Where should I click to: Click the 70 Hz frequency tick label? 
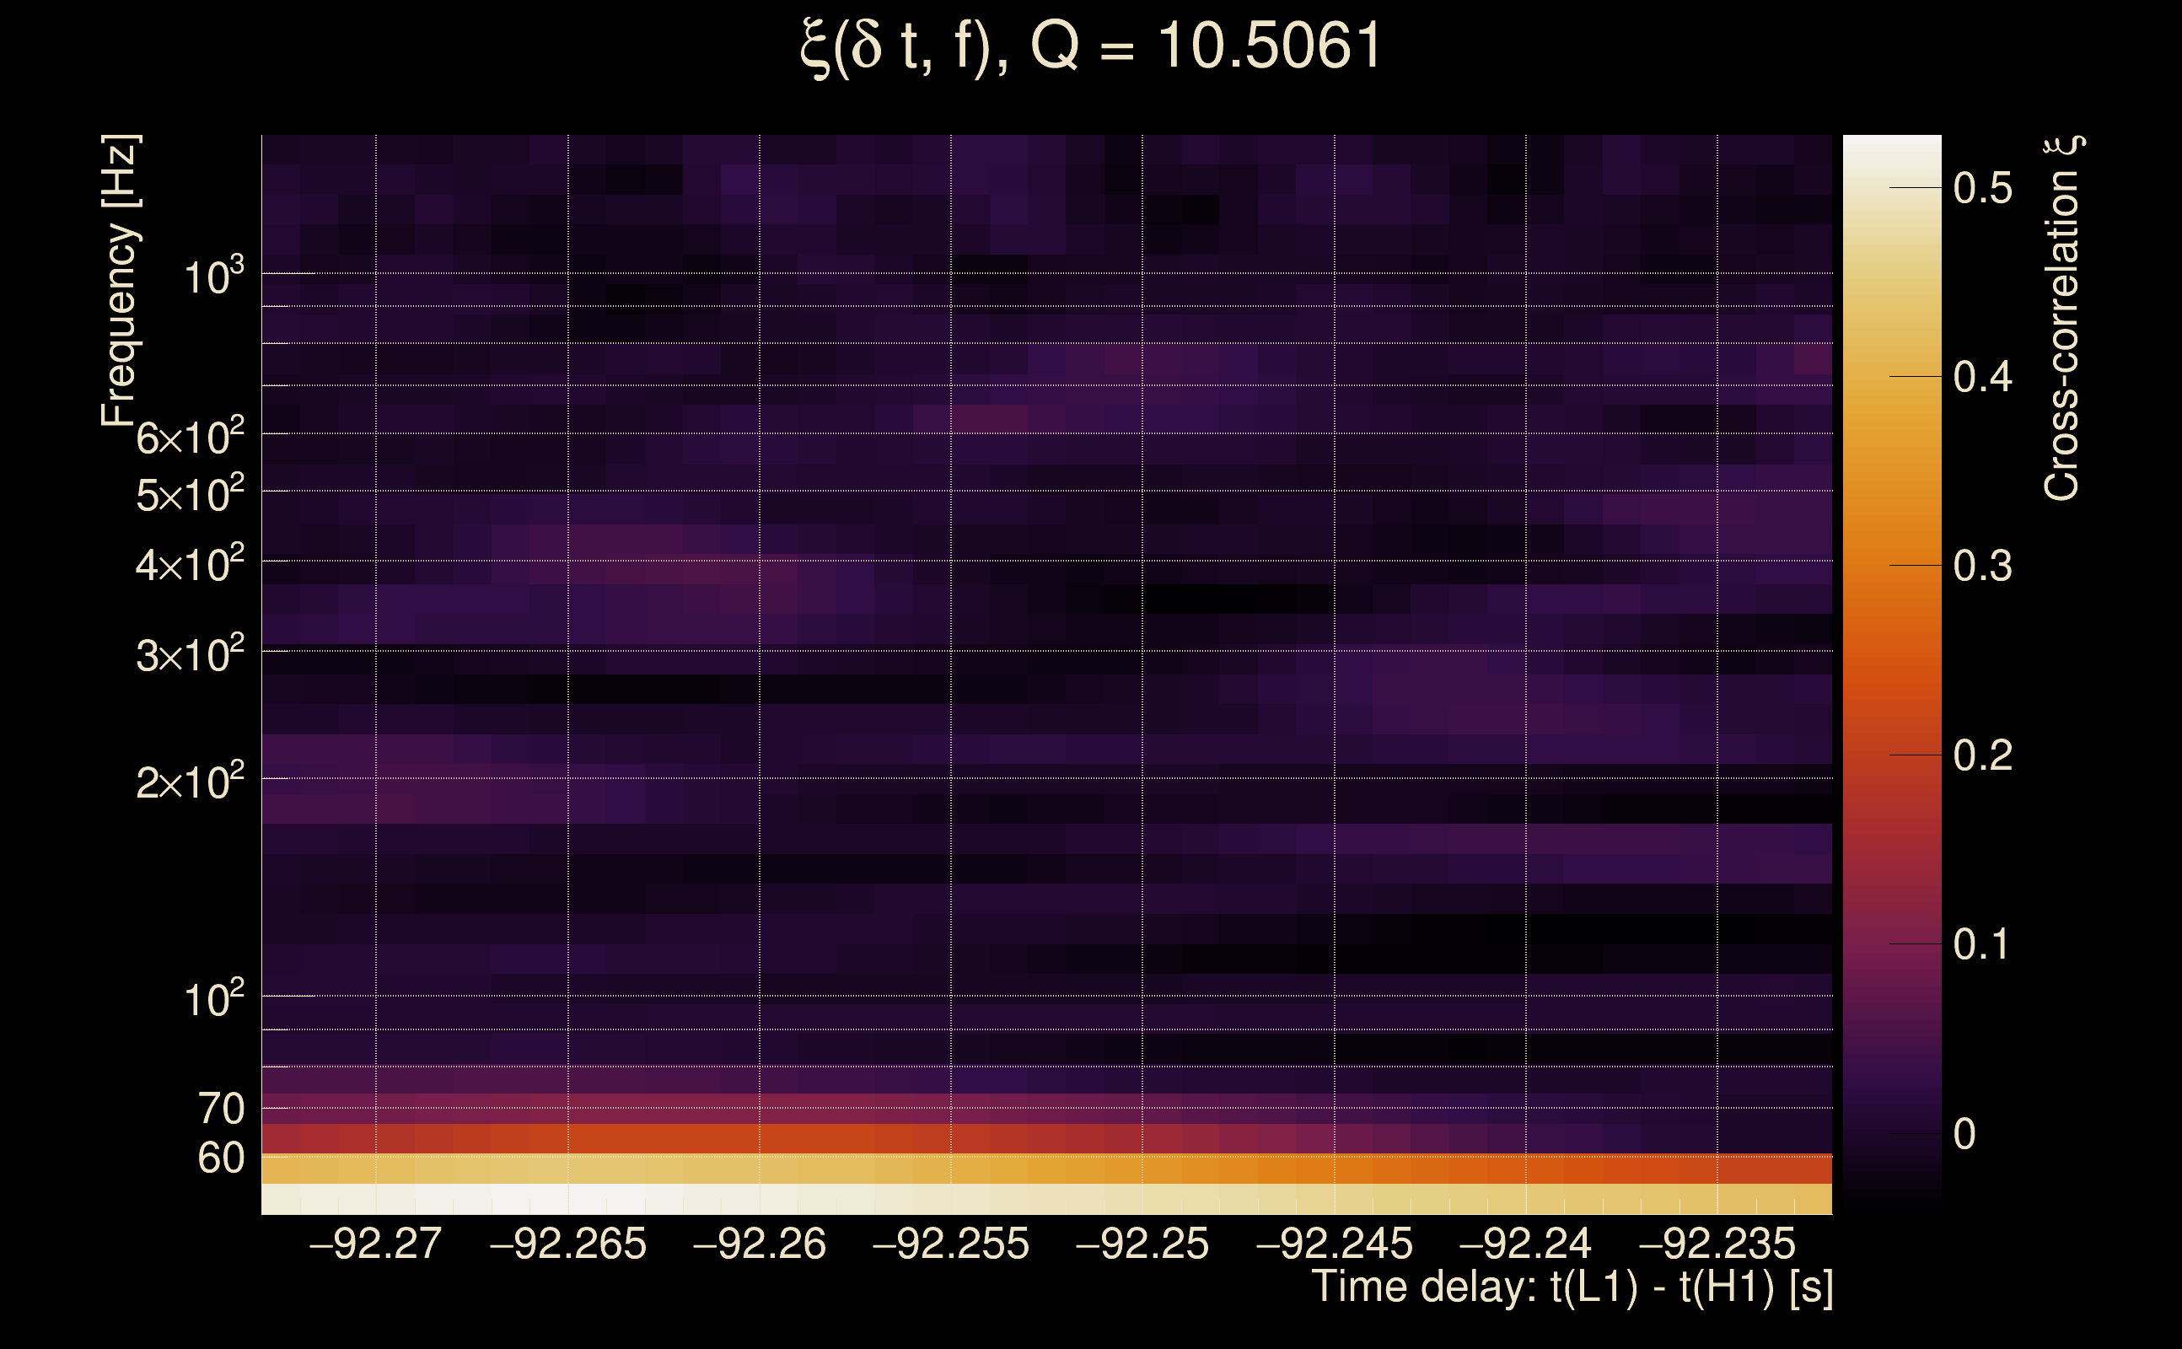point(220,1109)
